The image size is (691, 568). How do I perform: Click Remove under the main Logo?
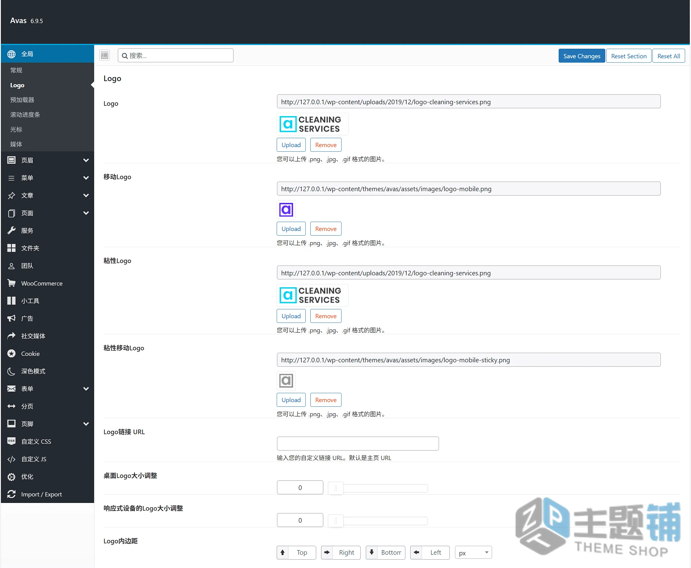coord(326,145)
